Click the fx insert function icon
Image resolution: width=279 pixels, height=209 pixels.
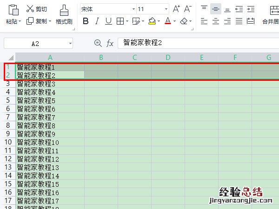(110, 43)
